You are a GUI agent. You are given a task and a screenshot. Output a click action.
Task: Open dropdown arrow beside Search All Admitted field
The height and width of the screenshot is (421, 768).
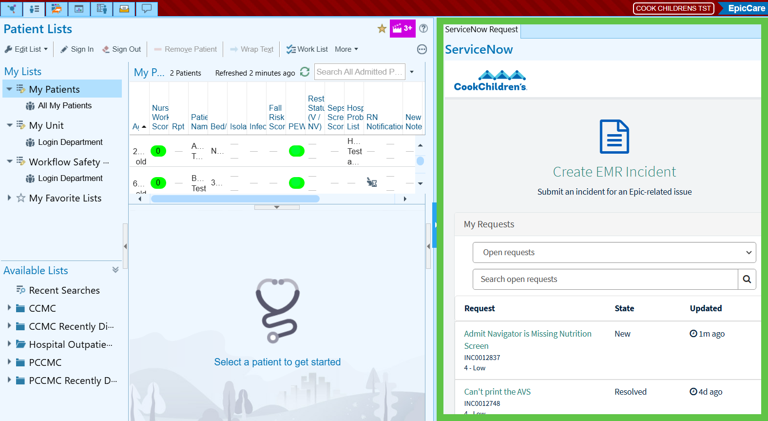pyautogui.click(x=412, y=72)
